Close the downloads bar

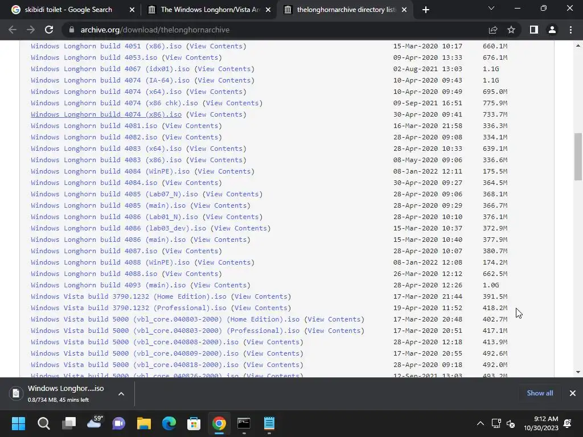[x=573, y=393]
